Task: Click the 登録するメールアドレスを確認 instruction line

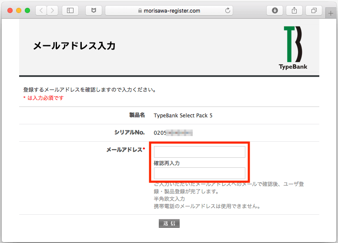Action: 90,90
